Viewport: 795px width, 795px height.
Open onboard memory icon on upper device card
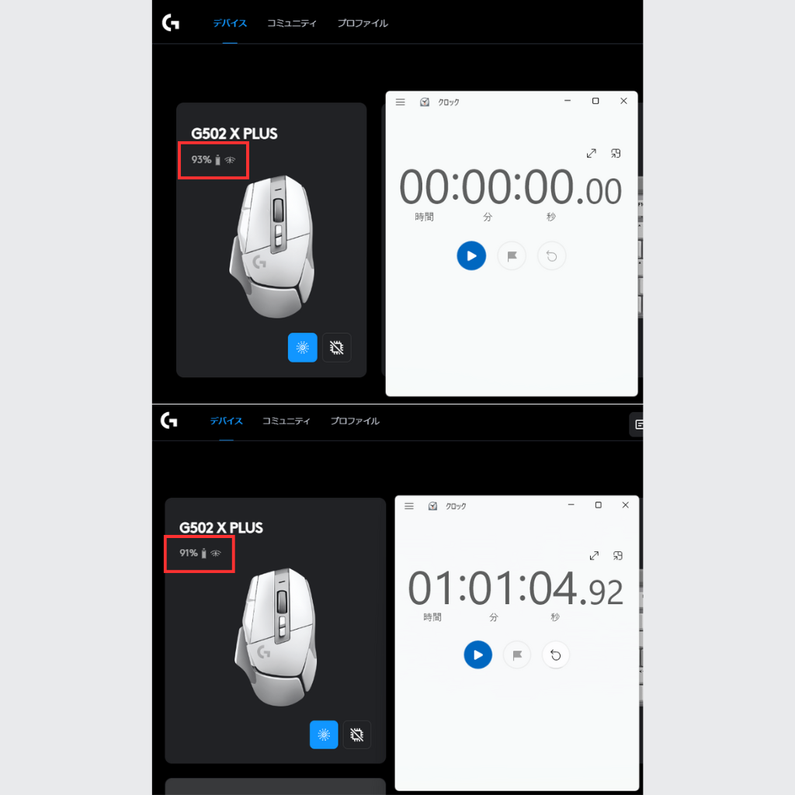337,347
